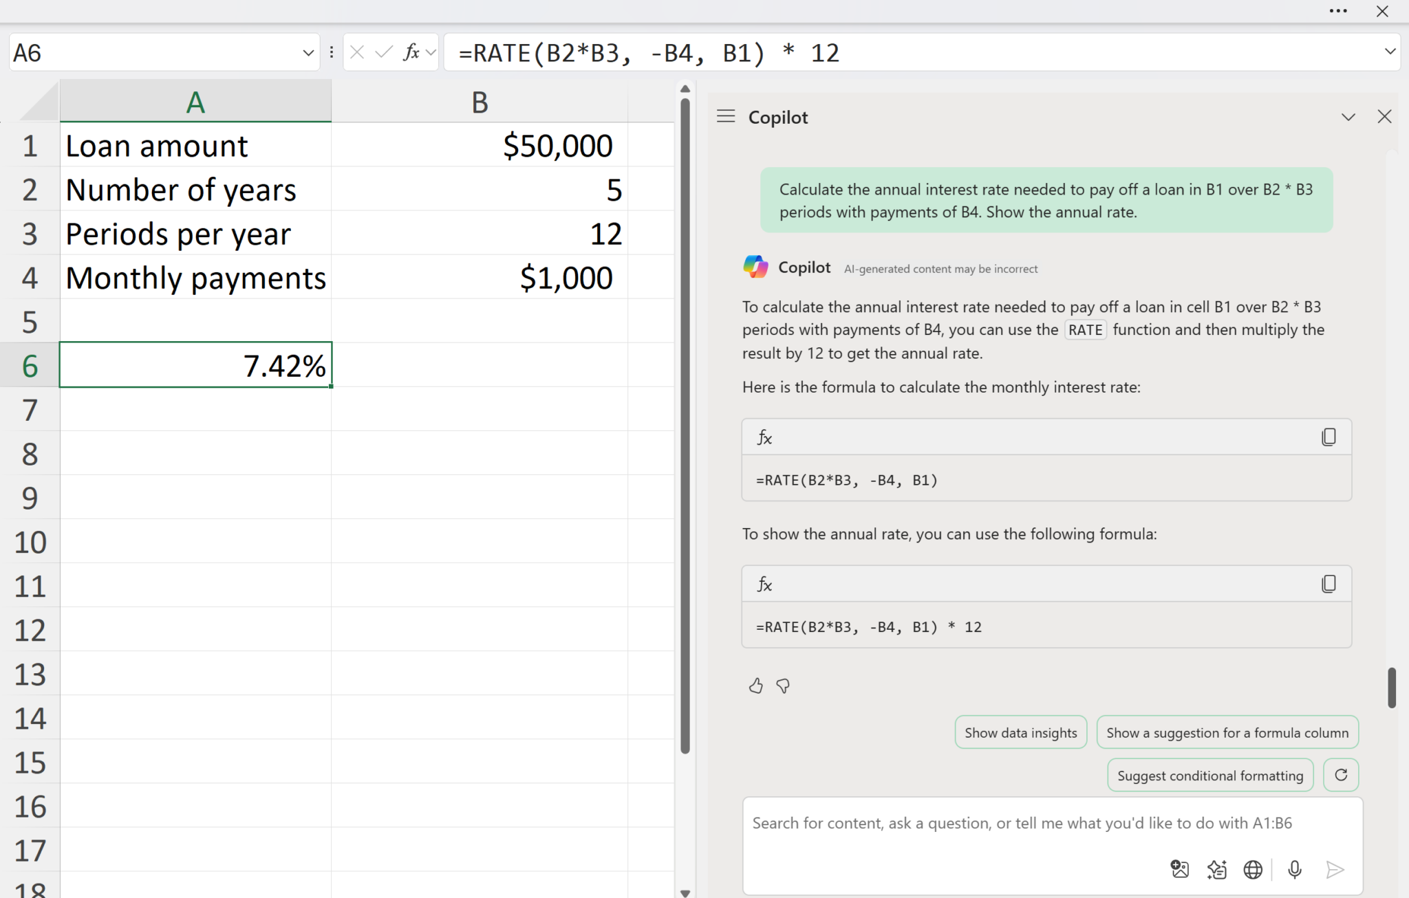Expand the Name Box dropdown

(308, 53)
